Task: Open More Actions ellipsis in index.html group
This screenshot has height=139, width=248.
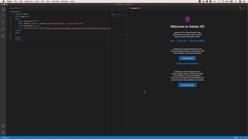Action: point(124,8)
